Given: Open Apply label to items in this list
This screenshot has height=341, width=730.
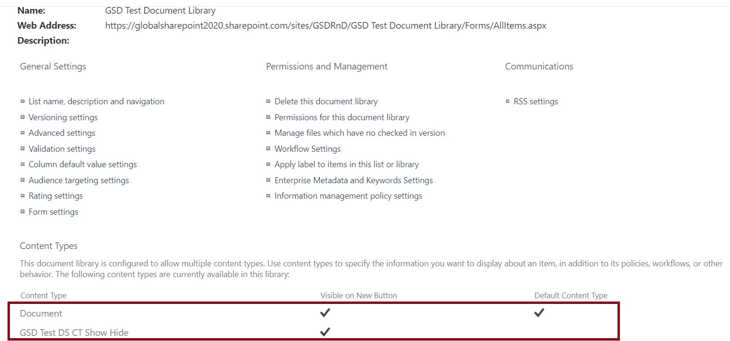Looking at the screenshot, I should click(347, 164).
